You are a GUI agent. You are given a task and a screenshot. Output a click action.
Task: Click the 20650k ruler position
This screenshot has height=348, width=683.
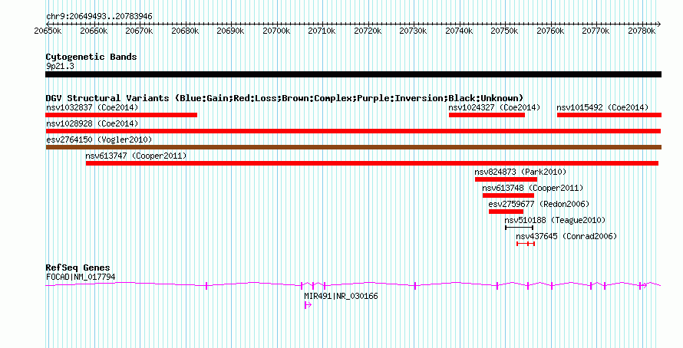tap(48, 31)
